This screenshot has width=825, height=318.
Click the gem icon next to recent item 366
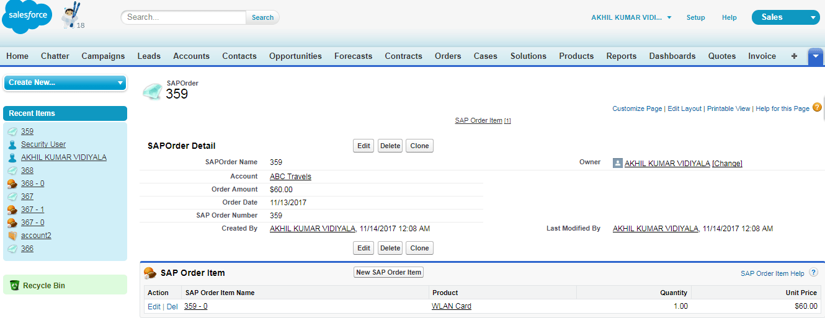click(x=12, y=249)
